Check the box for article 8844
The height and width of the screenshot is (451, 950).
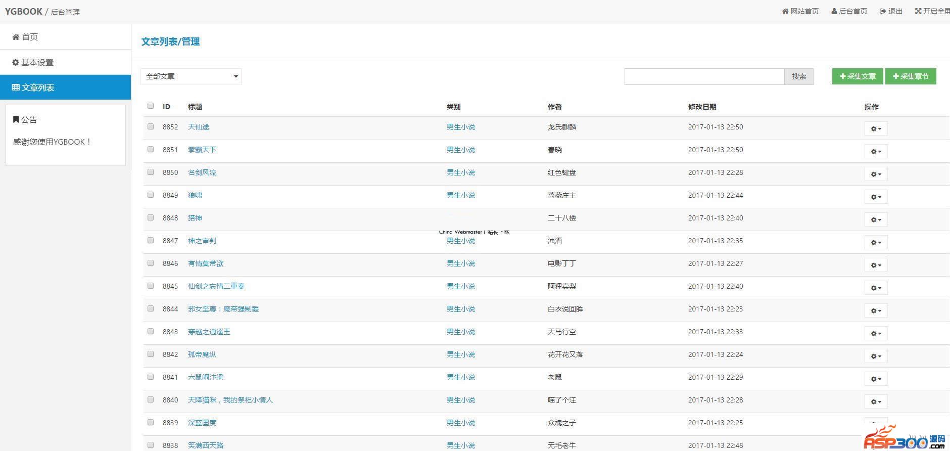pyautogui.click(x=151, y=308)
